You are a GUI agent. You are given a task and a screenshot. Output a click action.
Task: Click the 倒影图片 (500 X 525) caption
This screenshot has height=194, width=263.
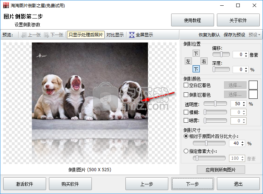coord(90,169)
